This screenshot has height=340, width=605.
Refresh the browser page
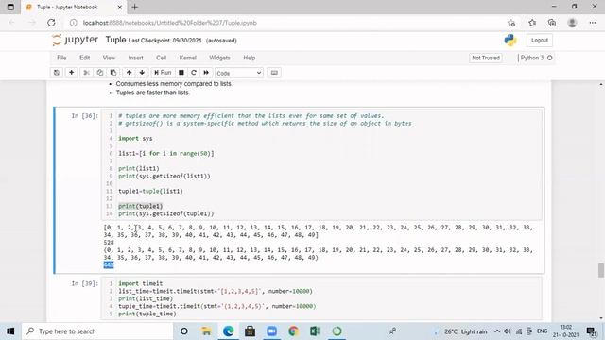pos(51,23)
